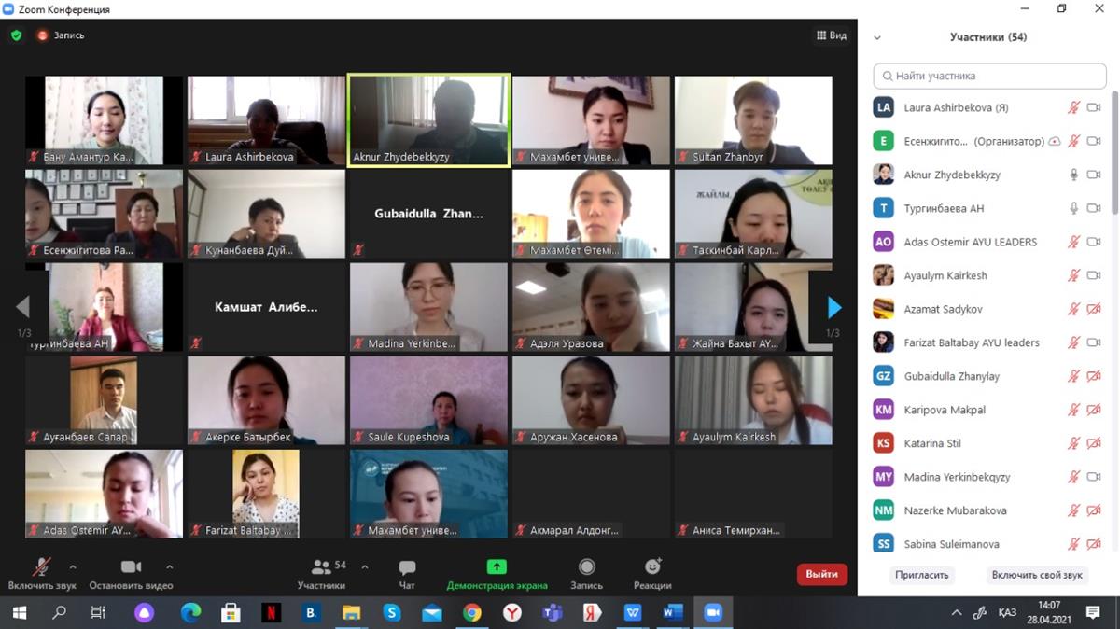Select Gubaidulla Zhanylay in participants list
This screenshot has height=629, width=1120.
[x=951, y=376]
